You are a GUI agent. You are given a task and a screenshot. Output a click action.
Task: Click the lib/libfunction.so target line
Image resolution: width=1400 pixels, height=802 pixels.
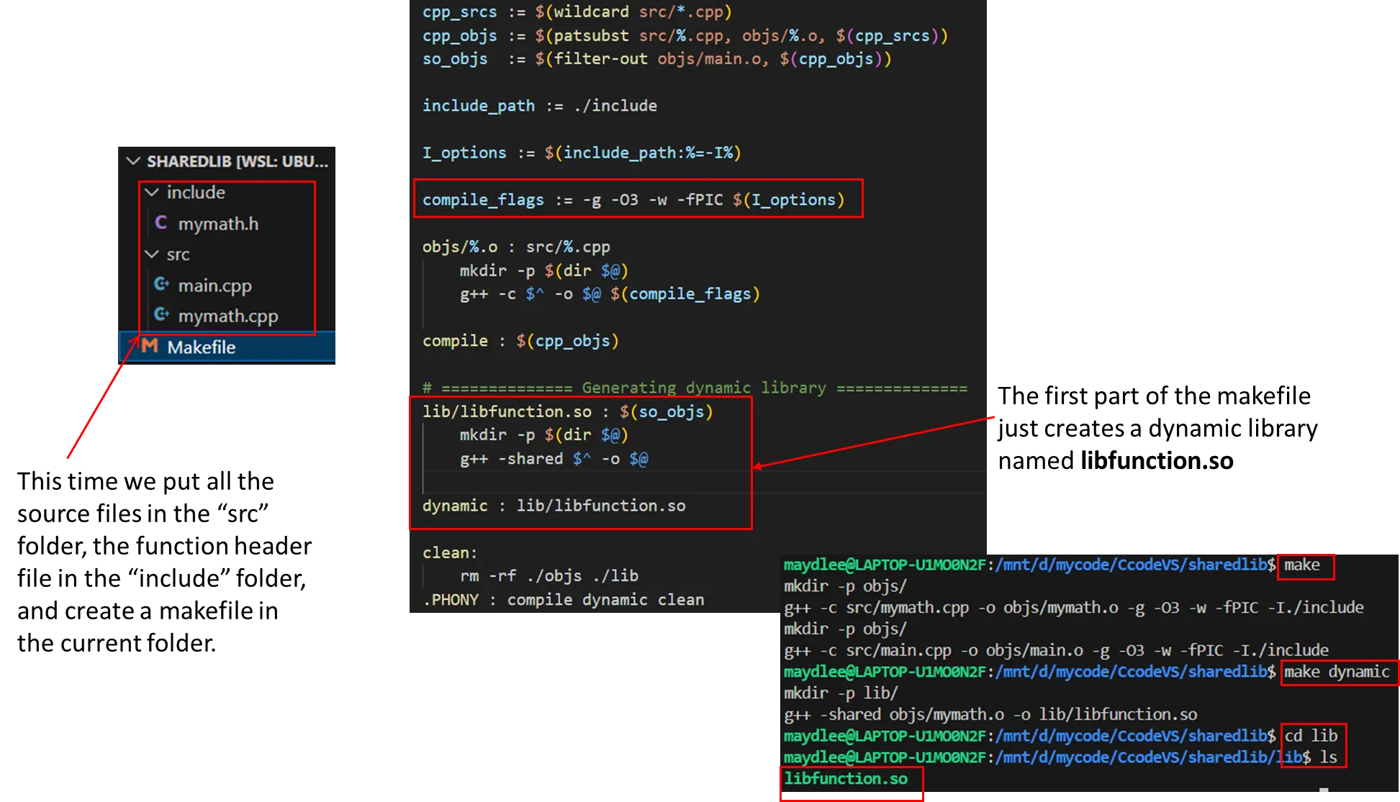point(567,411)
